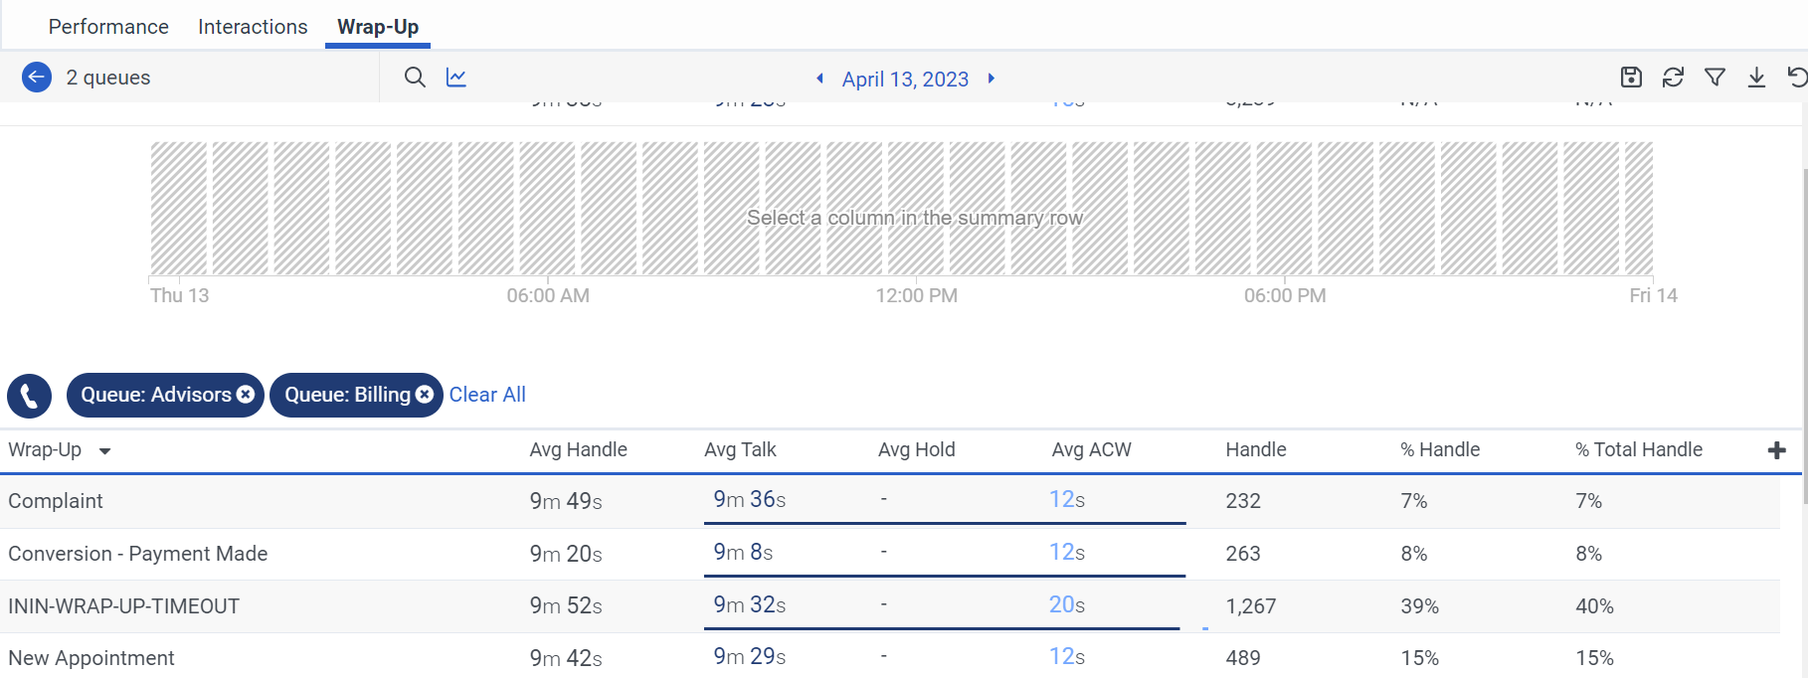Switch to the Interactions tab

click(x=253, y=27)
